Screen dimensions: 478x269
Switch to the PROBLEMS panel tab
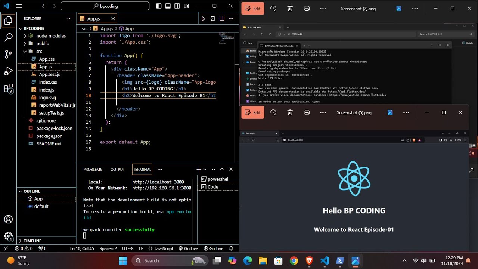point(93,170)
